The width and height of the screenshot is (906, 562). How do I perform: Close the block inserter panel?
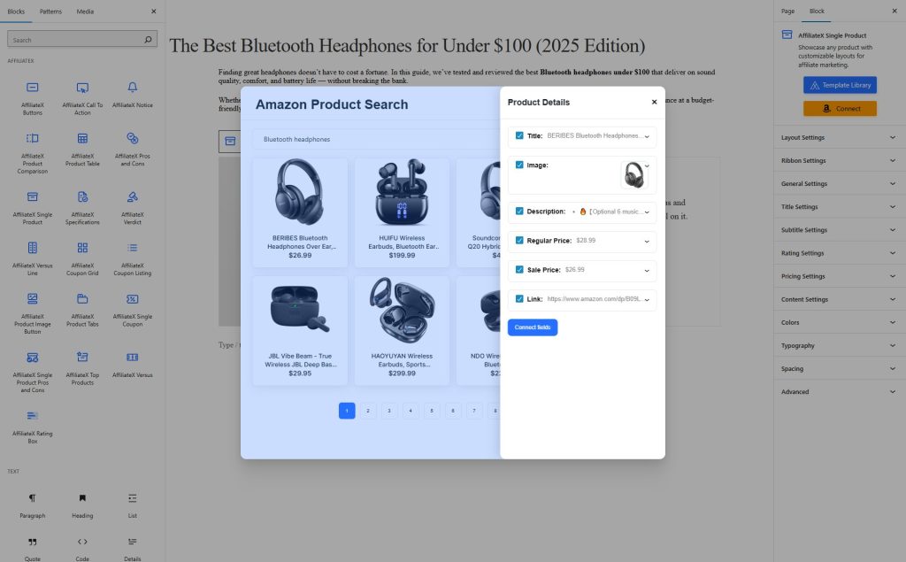154,11
